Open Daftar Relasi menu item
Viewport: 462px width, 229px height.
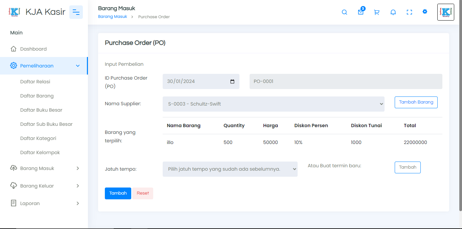35,82
